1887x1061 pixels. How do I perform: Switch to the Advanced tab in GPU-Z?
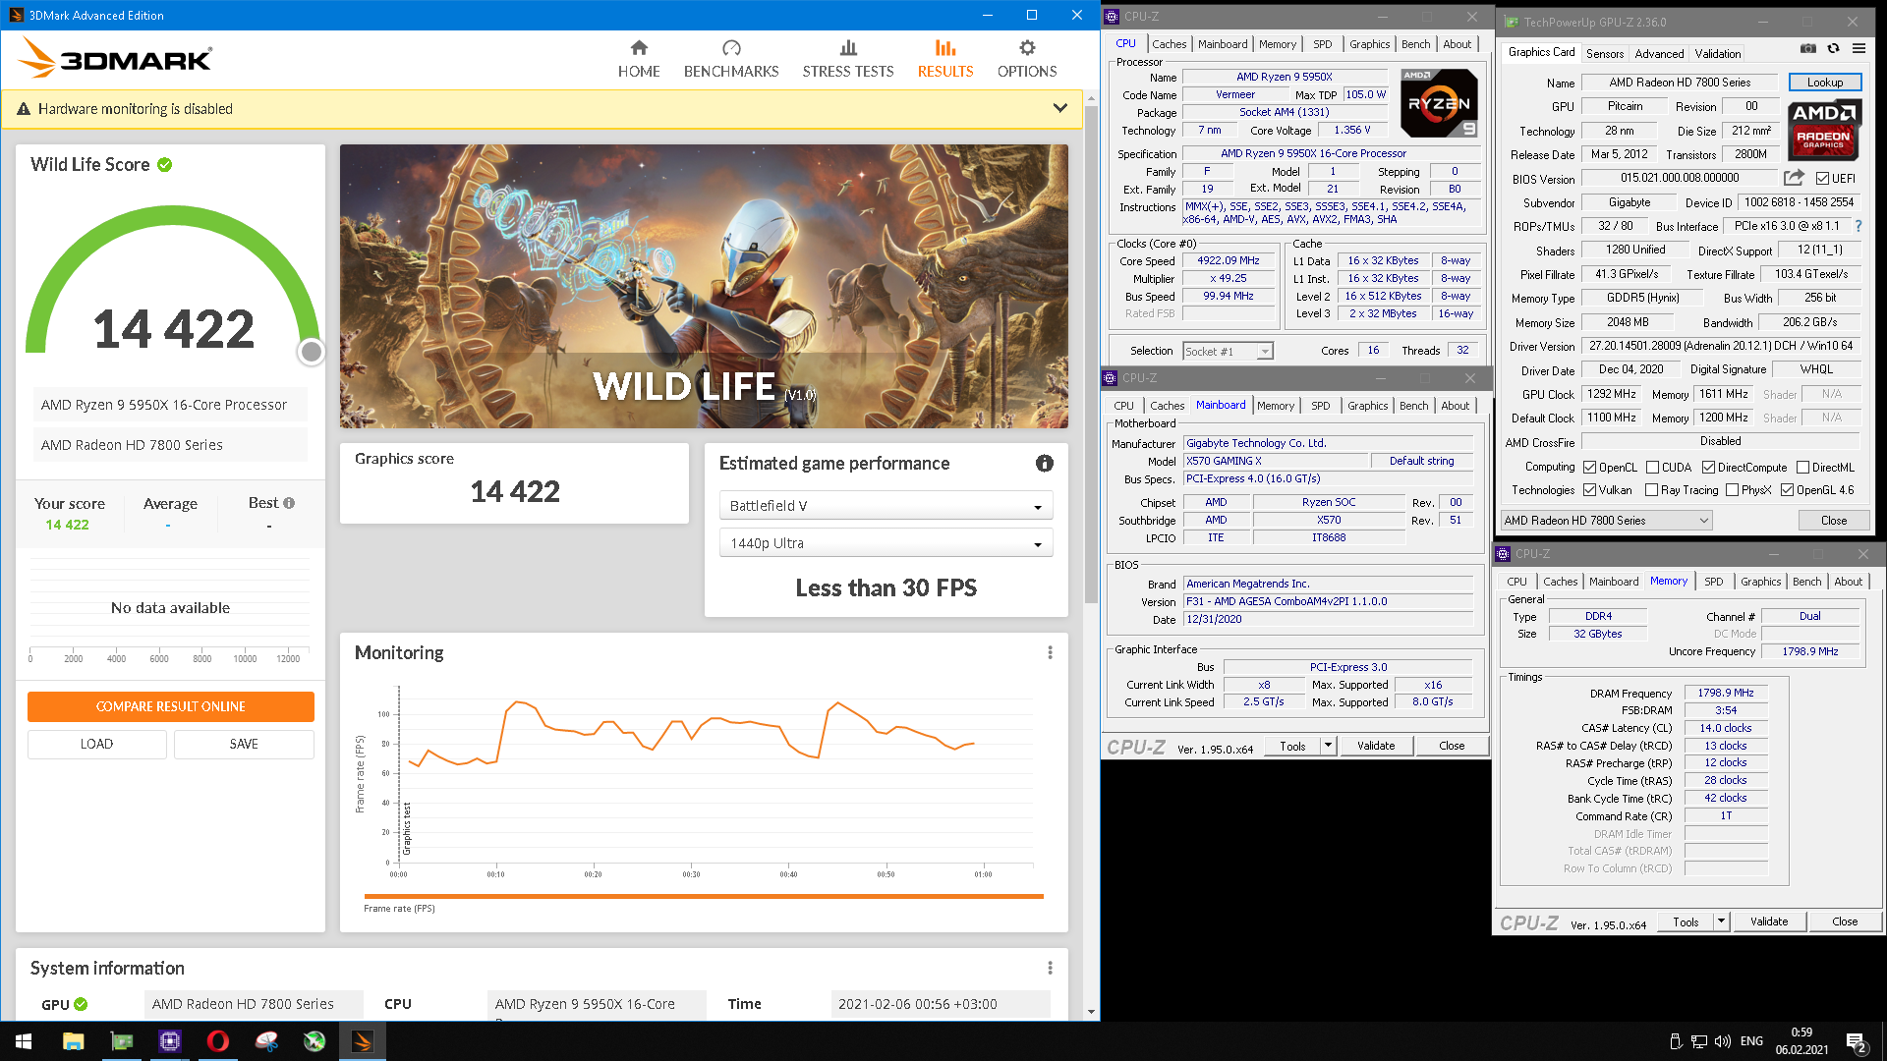click(1659, 54)
